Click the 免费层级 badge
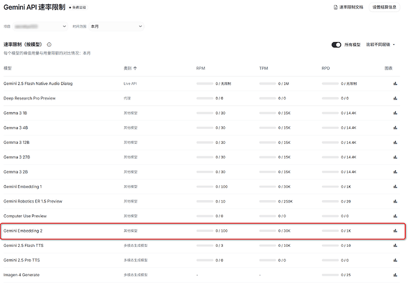The height and width of the screenshot is (284, 413). (x=78, y=8)
